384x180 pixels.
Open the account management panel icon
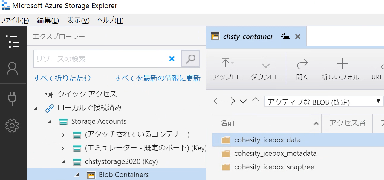point(13,69)
